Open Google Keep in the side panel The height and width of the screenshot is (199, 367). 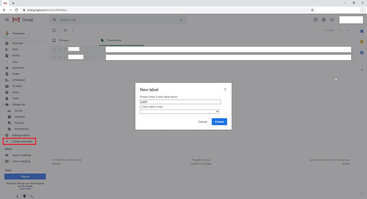click(x=361, y=42)
